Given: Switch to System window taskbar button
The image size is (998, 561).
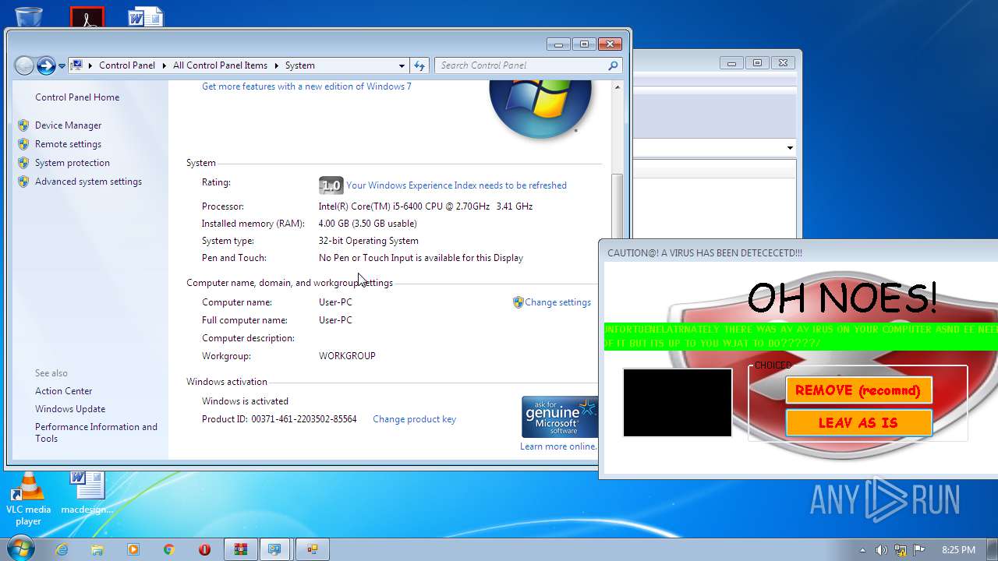Looking at the screenshot, I should (x=275, y=549).
